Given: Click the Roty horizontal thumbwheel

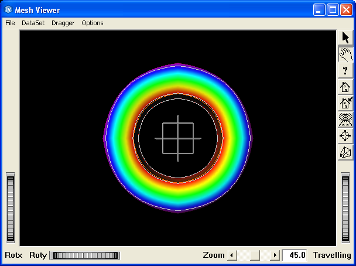Looking at the screenshot, I should [x=85, y=255].
